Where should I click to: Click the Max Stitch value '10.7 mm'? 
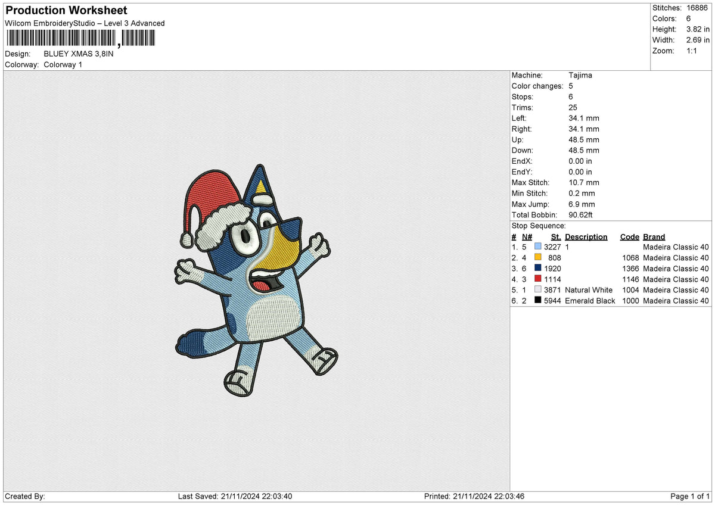pos(584,182)
